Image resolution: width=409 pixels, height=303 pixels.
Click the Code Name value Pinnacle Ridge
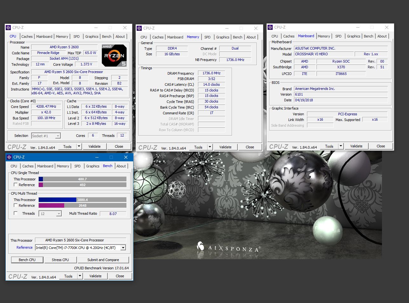coord(48,53)
